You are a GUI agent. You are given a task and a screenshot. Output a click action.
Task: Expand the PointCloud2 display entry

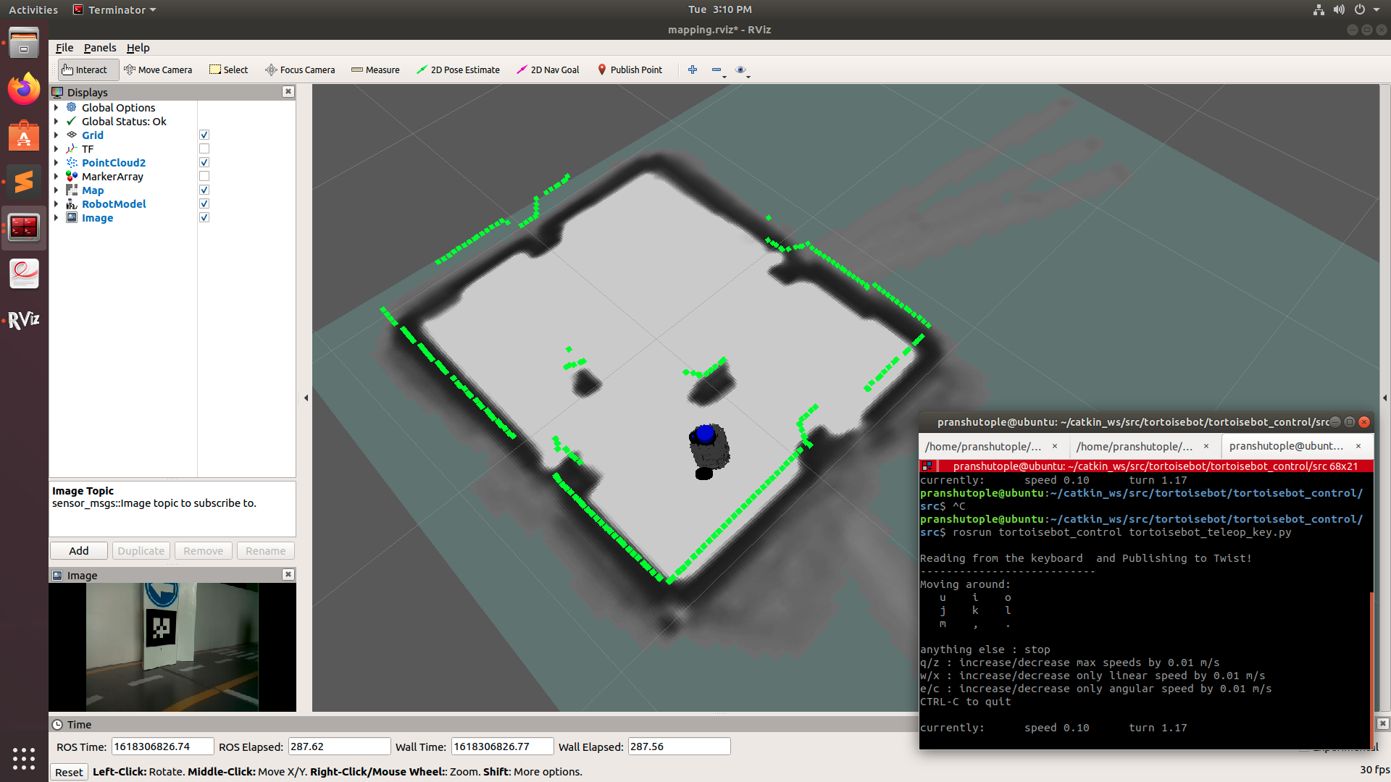57,163
